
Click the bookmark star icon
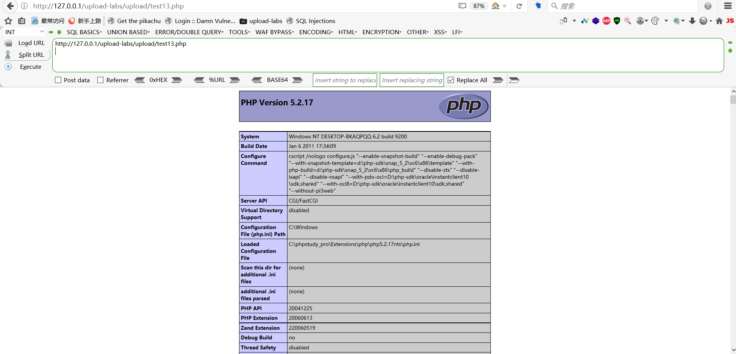[x=8, y=21]
